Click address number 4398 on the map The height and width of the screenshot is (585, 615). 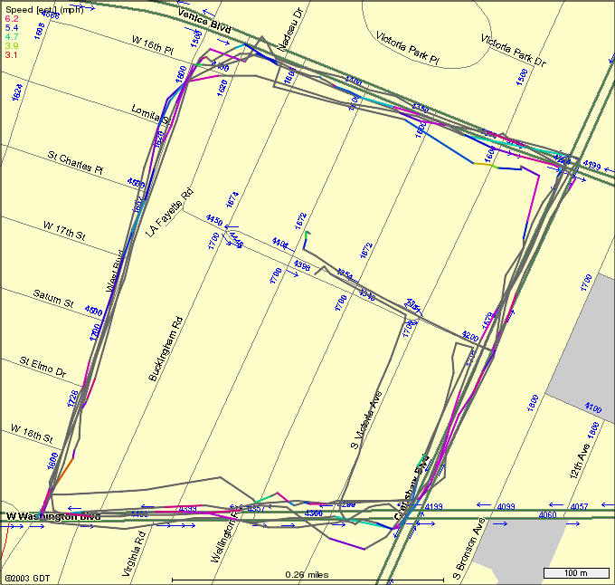point(301,265)
